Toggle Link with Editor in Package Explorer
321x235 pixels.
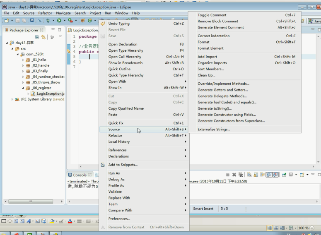coord(43,37)
